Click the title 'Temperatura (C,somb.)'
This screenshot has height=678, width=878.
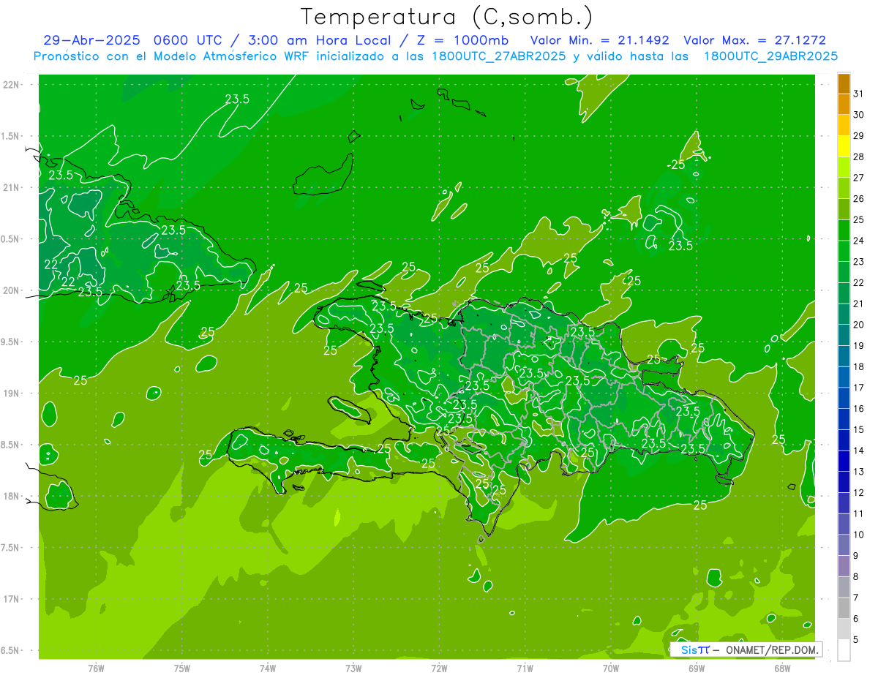(x=446, y=17)
